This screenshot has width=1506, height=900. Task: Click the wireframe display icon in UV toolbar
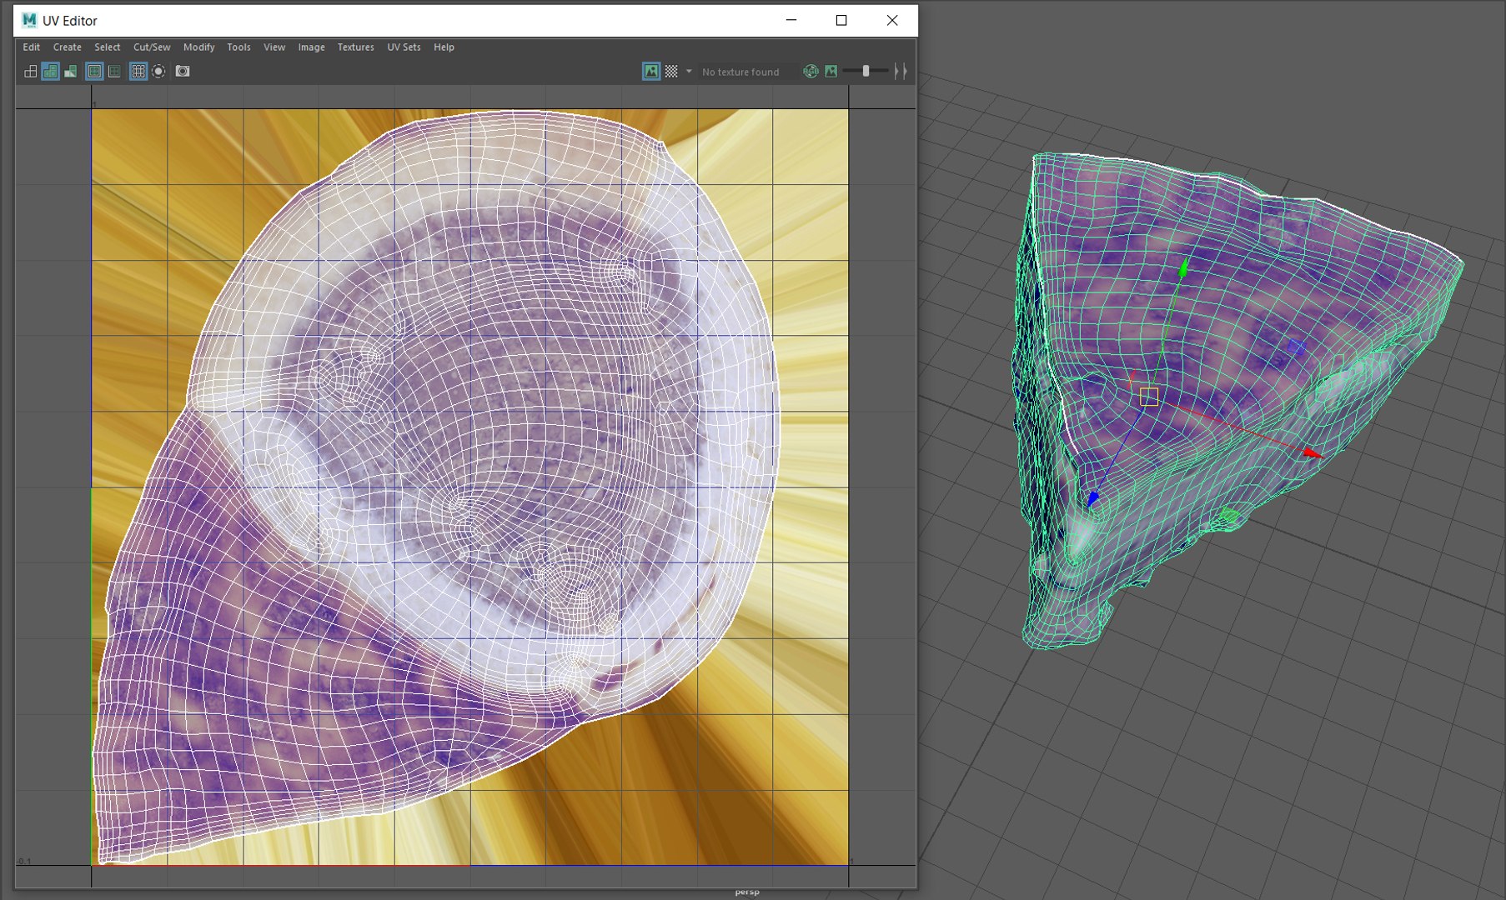pos(30,72)
